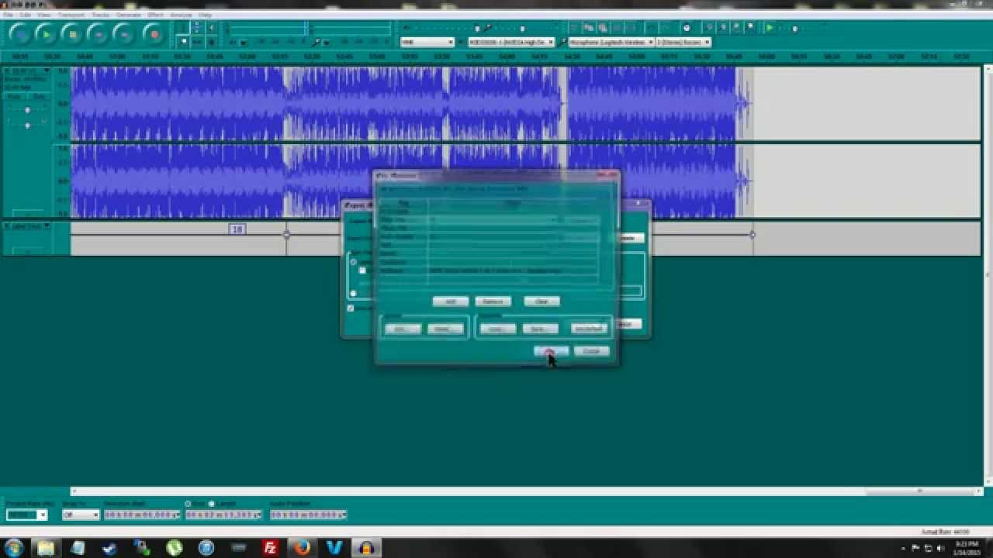Click the Sync-Lock Tracks icon
The height and width of the screenshot is (558, 993).
click(x=687, y=28)
